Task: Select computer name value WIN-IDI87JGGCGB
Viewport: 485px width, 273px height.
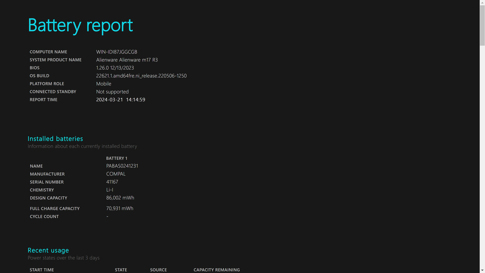Action: [x=117, y=52]
